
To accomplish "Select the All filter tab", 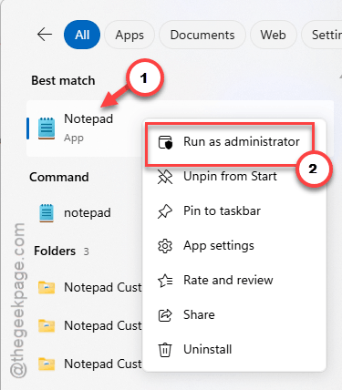I will tap(82, 35).
